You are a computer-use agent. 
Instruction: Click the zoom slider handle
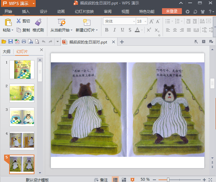[x=168, y=179]
